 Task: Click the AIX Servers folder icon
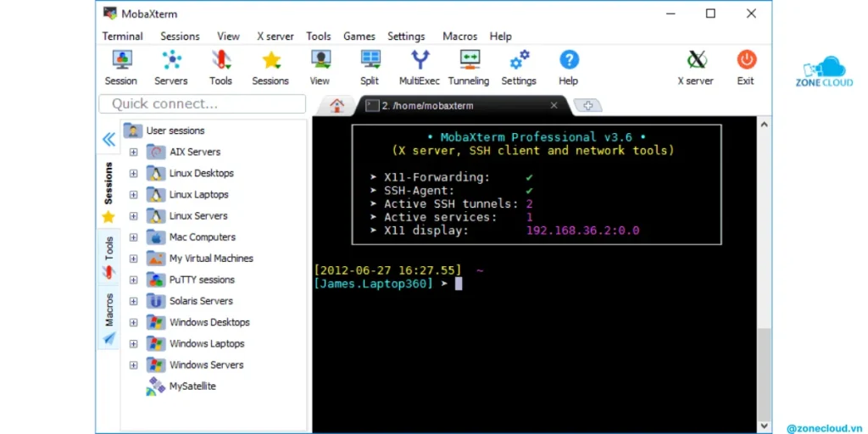tap(156, 152)
